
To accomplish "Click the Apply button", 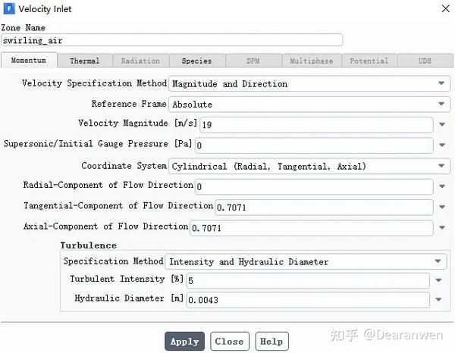I will [x=184, y=342].
